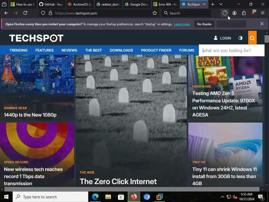
Task: Switch to the GitHub tab
Action: coord(51,4)
